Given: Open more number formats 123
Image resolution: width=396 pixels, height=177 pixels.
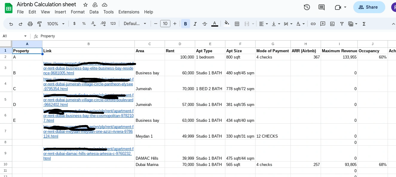Looking at the screenshot, I should click(113, 24).
